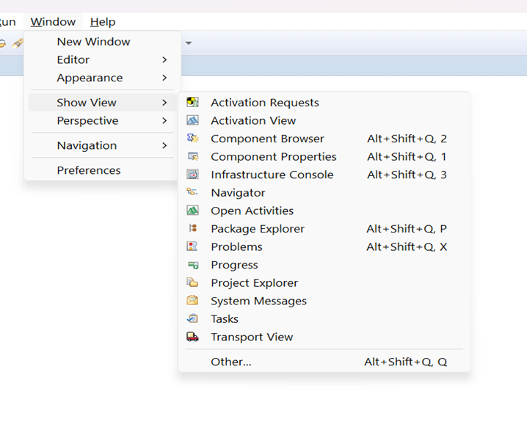Show the Activation Requests view
527x424 pixels.
pyautogui.click(x=324, y=103)
